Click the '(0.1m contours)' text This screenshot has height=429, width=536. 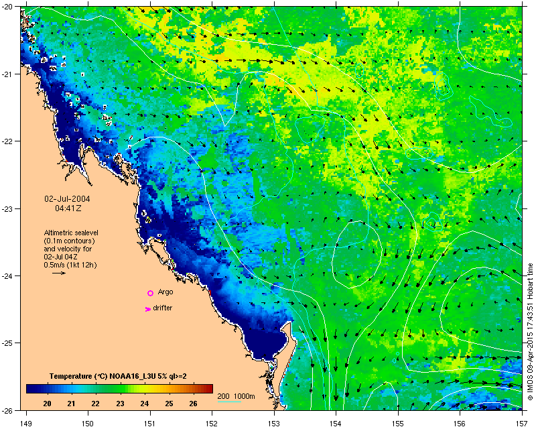point(70,241)
